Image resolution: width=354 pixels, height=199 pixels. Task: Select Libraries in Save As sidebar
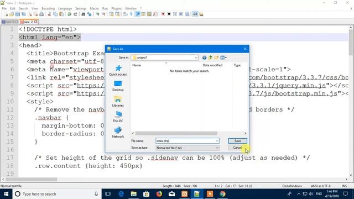tap(118, 102)
